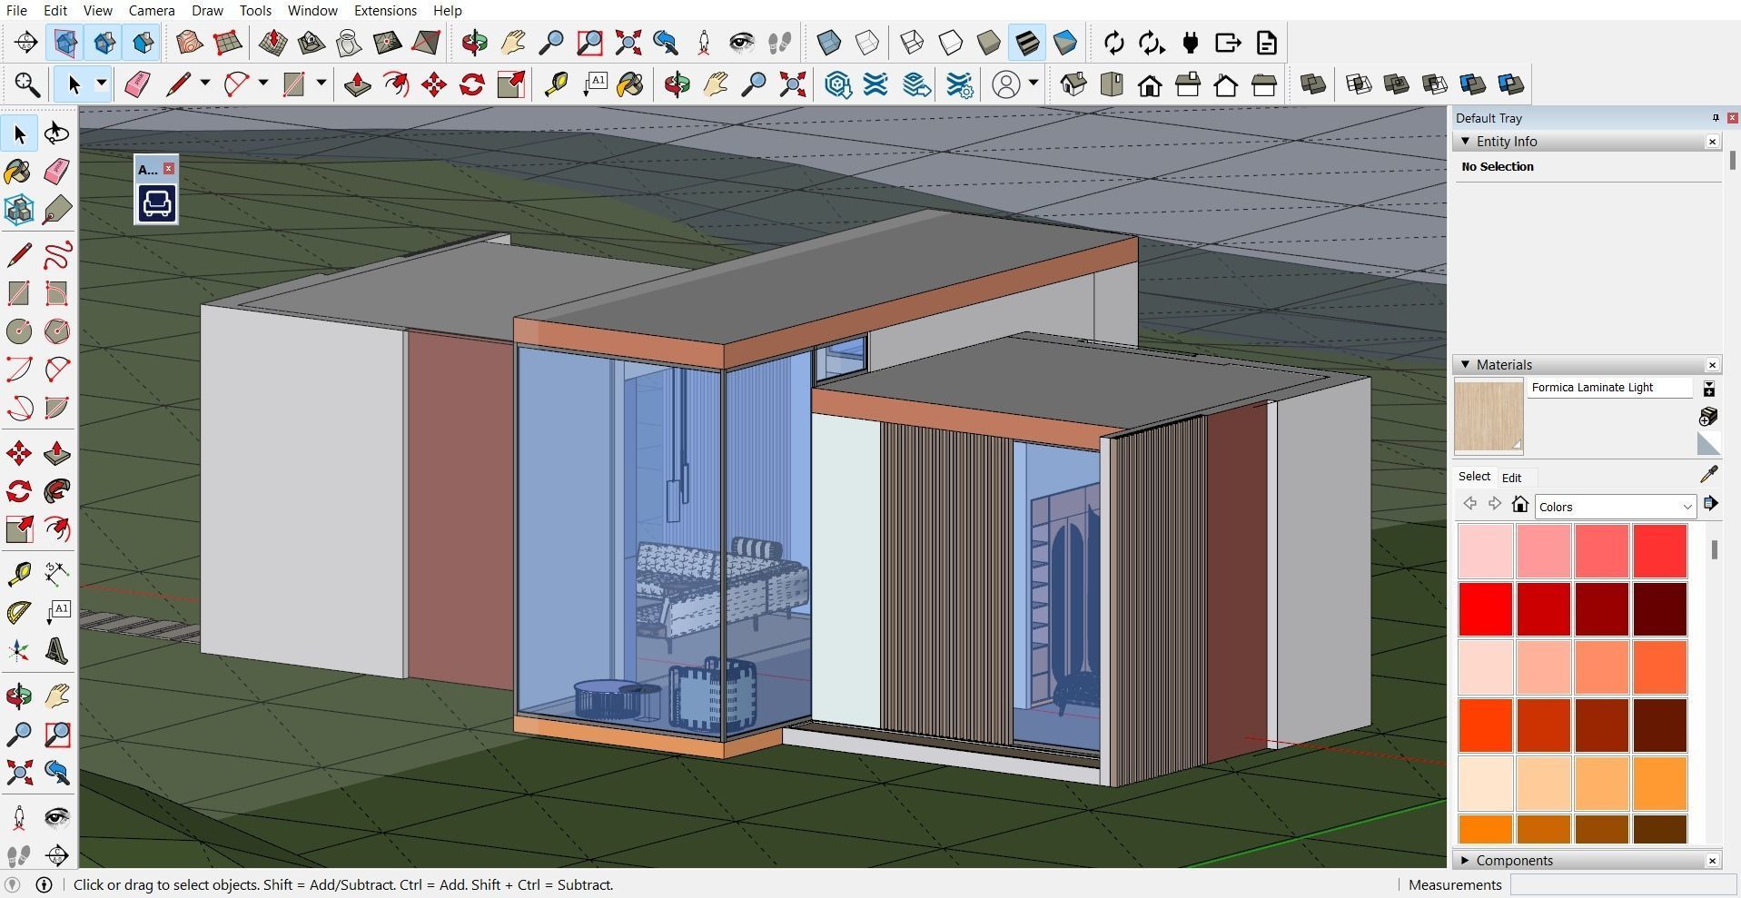Collapse the Materials panel

pos(1465,364)
